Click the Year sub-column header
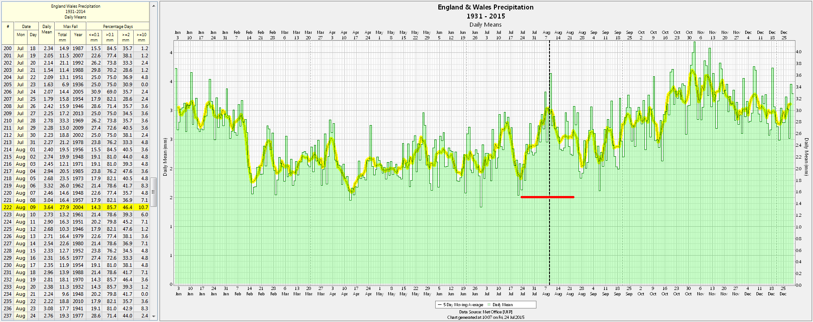This screenshot has width=813, height=322. click(x=78, y=35)
